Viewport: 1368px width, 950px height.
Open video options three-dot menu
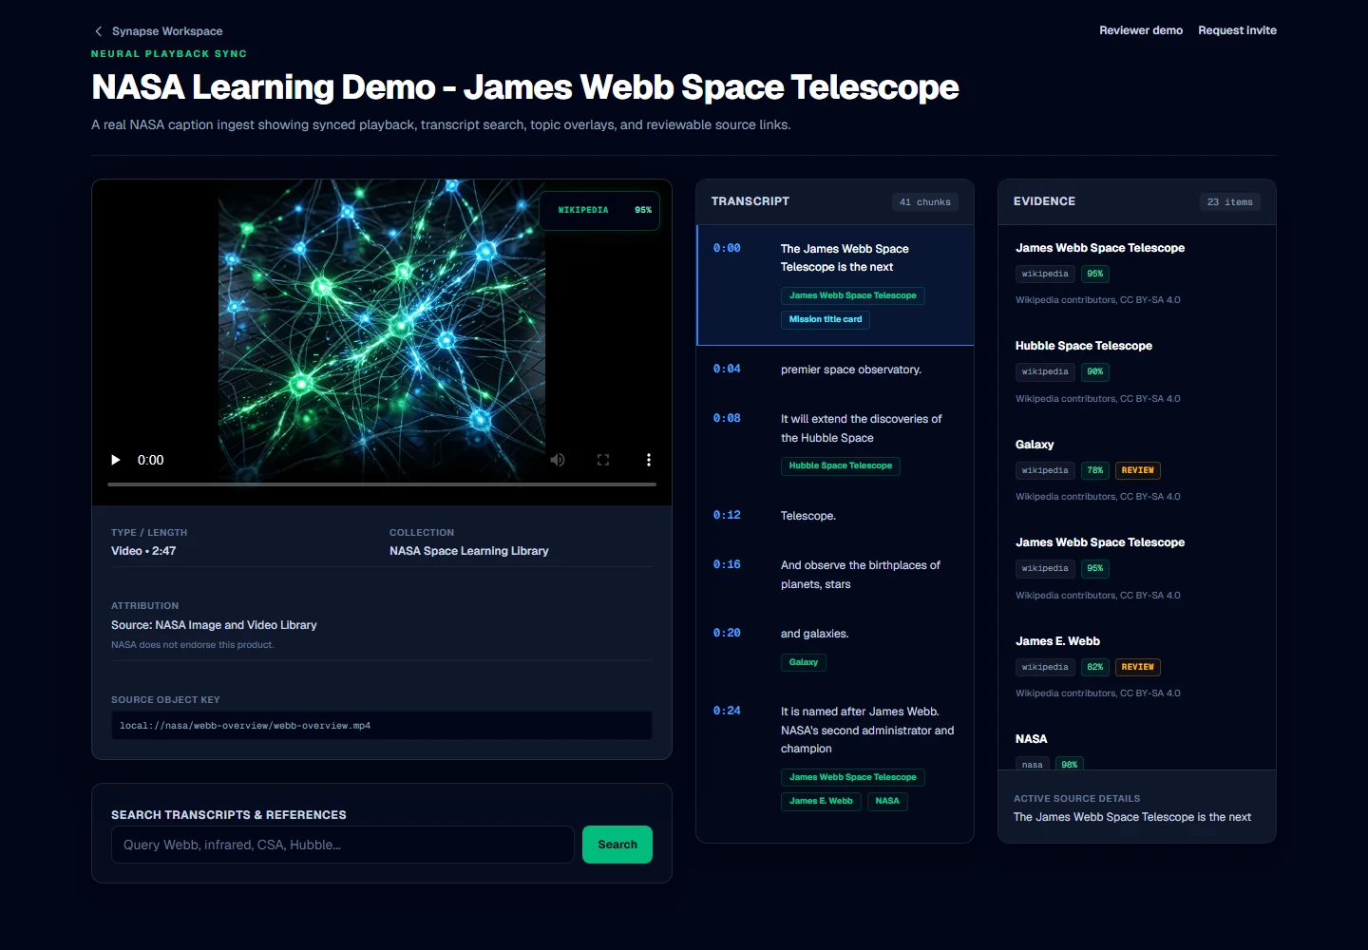click(x=649, y=460)
